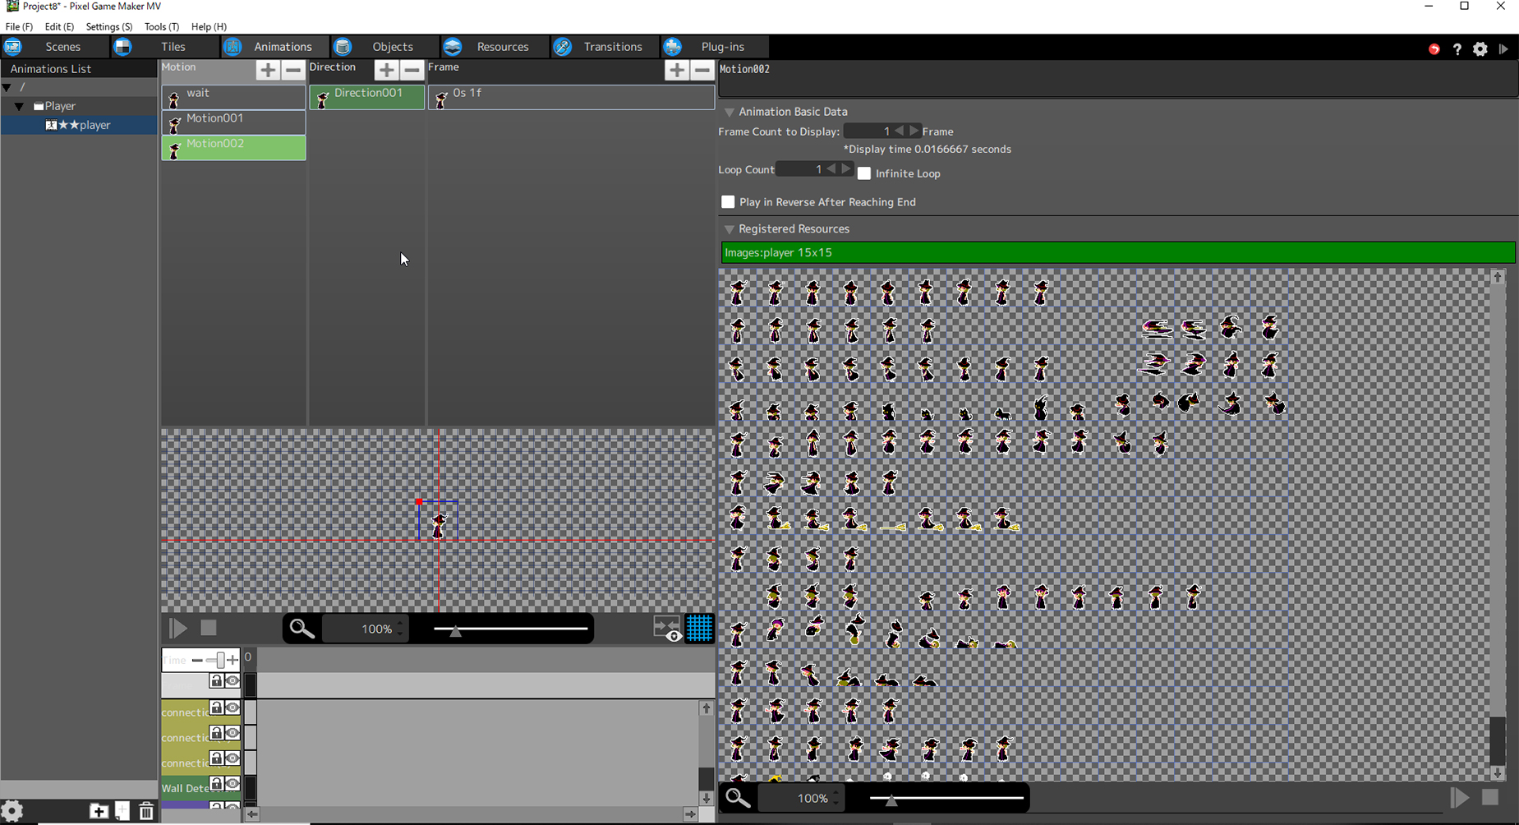Toggle eye visibility on first connection track
1519x825 pixels.
click(x=232, y=708)
